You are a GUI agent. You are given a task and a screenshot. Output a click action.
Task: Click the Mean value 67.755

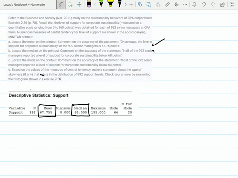(46, 112)
